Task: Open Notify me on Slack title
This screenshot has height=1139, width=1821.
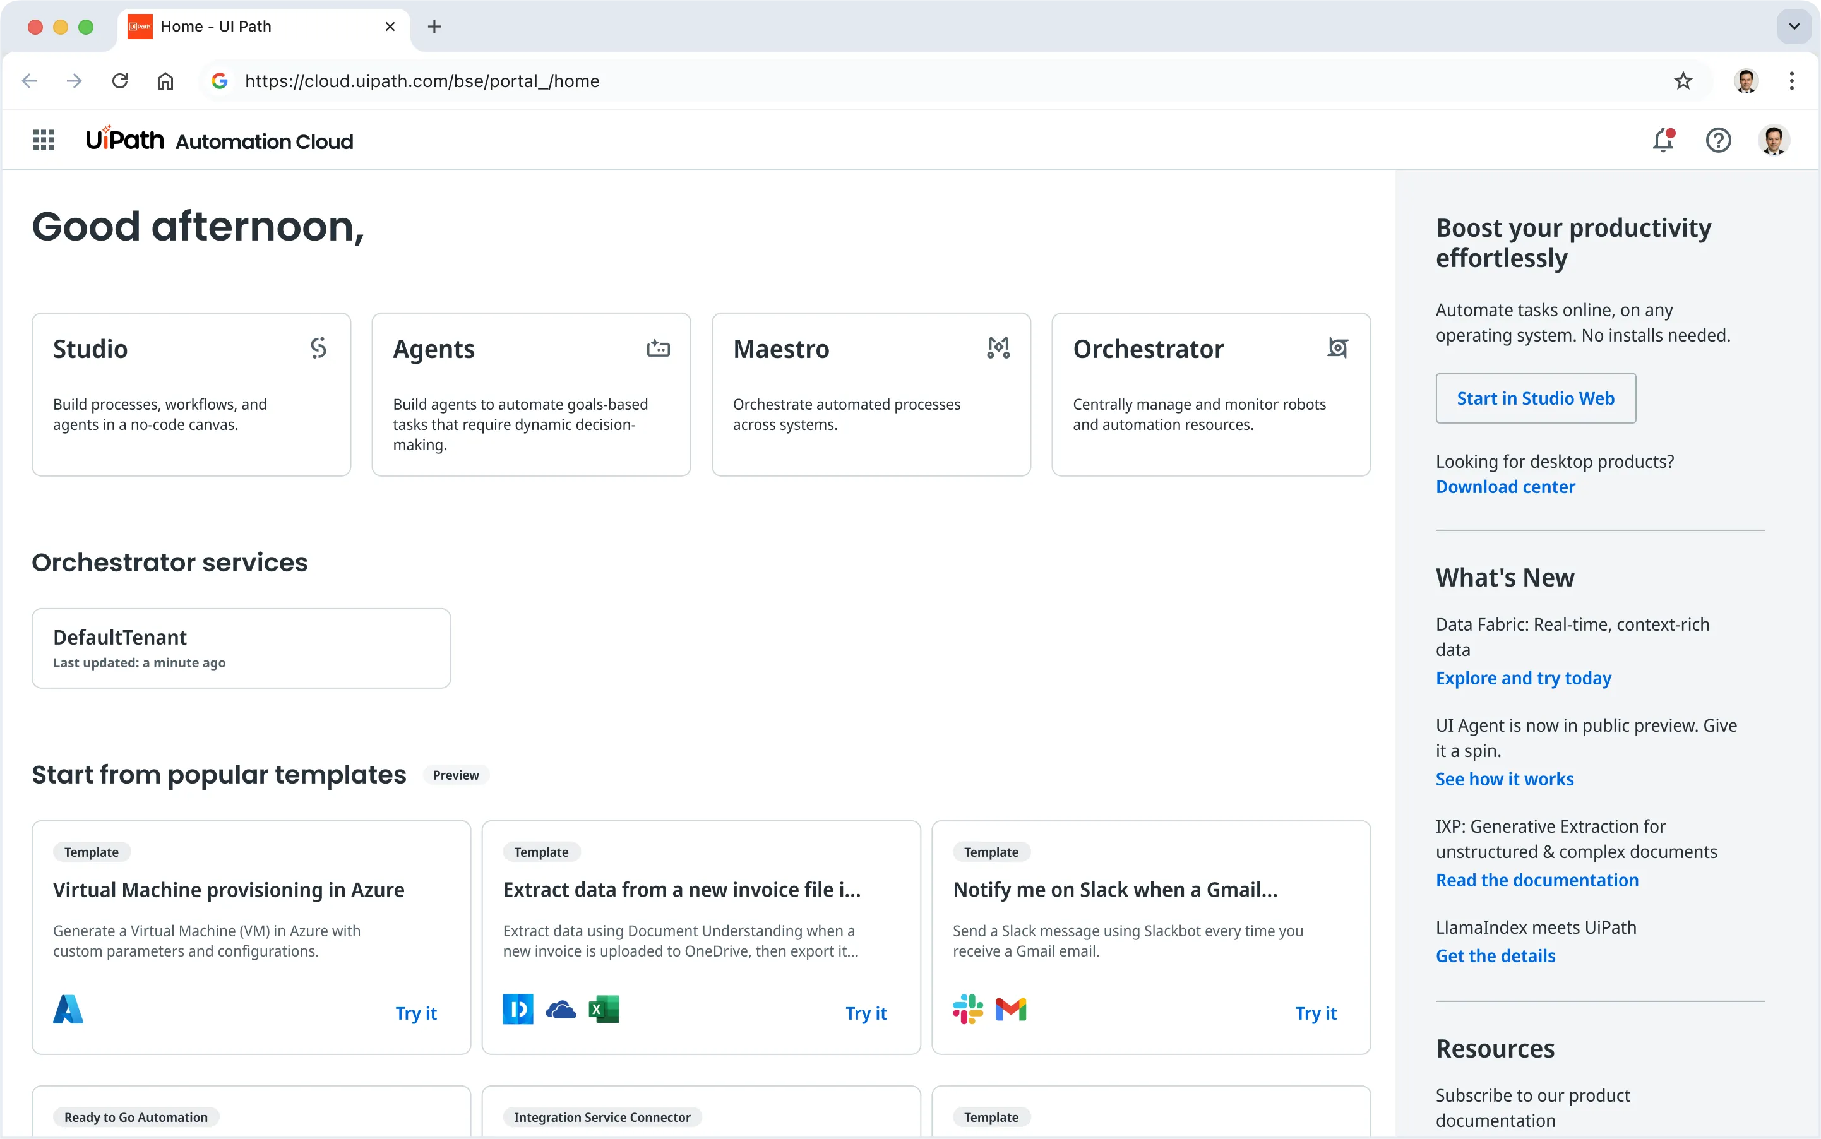Action: 1115,890
